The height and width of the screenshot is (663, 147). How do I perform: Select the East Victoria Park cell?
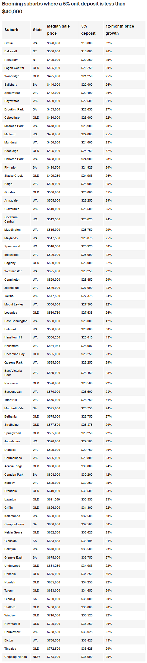coord(13,373)
